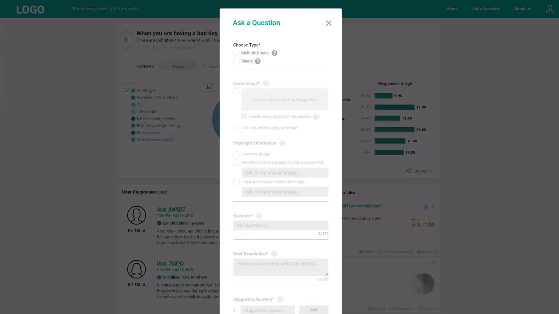This screenshot has height=314, width=559.
Task: Select the Binary question type
Action: pos(236,61)
